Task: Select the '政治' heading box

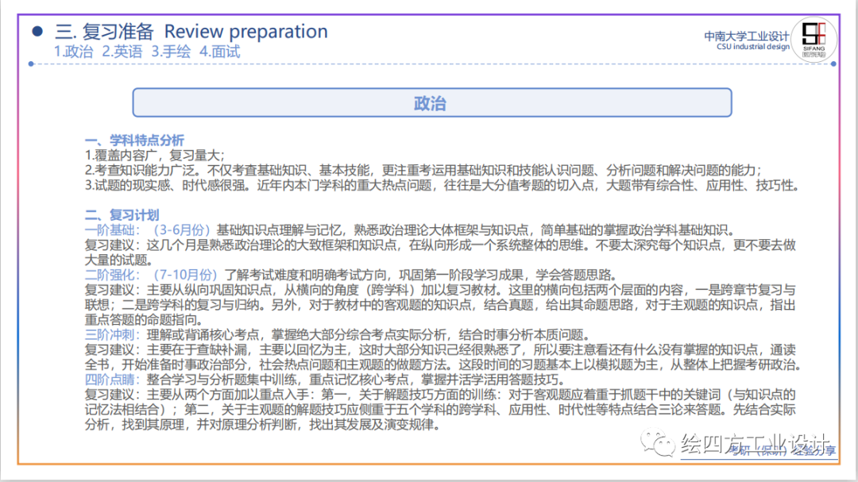Action: point(431,102)
